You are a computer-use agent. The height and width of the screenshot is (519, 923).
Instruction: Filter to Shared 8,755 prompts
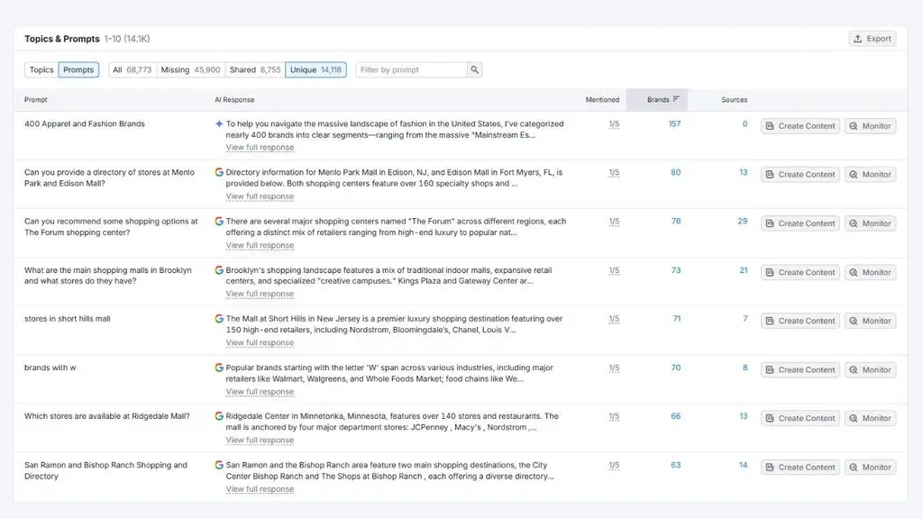(x=255, y=69)
